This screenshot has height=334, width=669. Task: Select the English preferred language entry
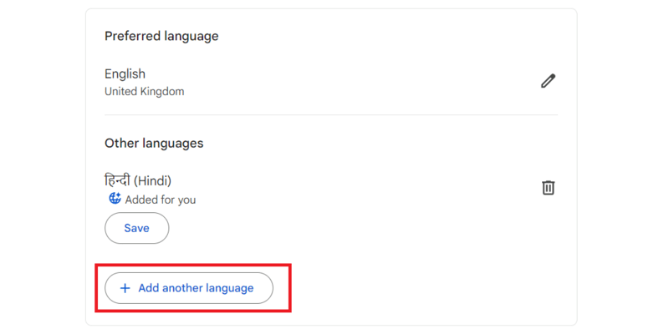tap(123, 73)
